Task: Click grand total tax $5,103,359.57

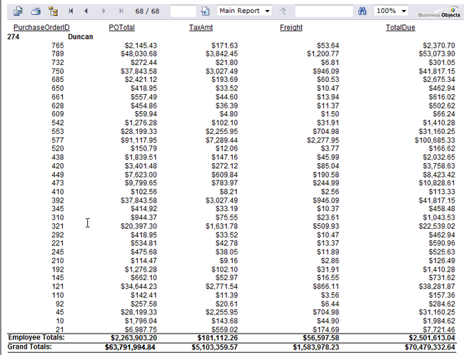Action: coord(215,347)
